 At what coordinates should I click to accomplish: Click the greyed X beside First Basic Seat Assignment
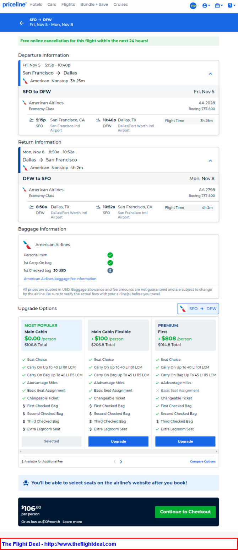click(x=157, y=391)
